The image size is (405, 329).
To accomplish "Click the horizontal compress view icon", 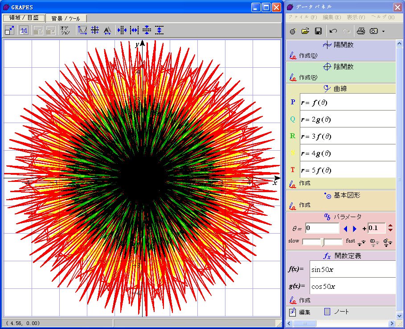I will [122, 30].
